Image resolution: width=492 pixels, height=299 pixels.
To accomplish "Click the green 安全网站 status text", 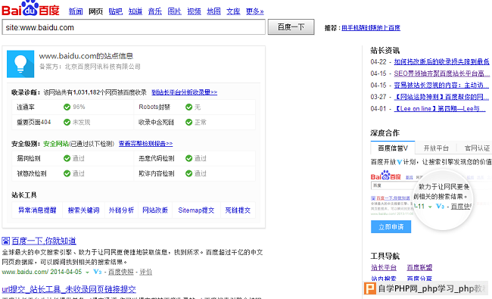I will [x=56, y=144].
